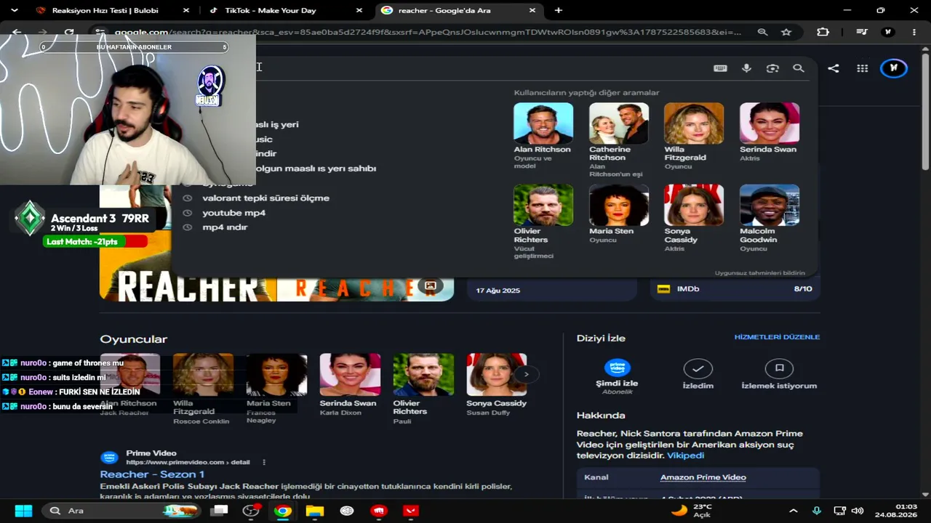Screen dimensions: 931x523
Task: Click the Windows taskbar search box
Action: (x=121, y=511)
